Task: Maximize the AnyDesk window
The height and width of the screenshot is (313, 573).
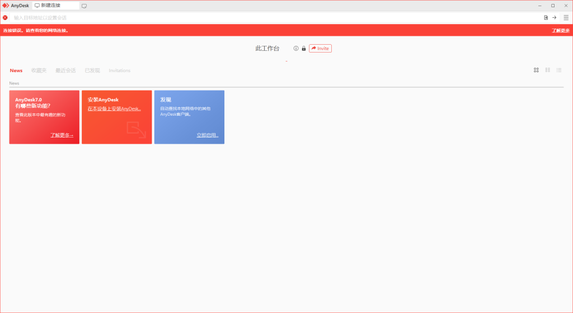Action: click(x=553, y=6)
